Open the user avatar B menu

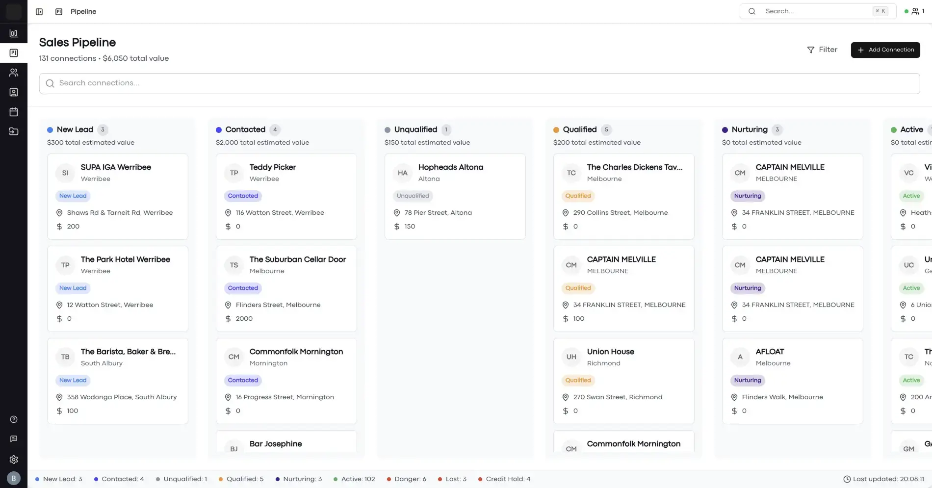(14, 478)
